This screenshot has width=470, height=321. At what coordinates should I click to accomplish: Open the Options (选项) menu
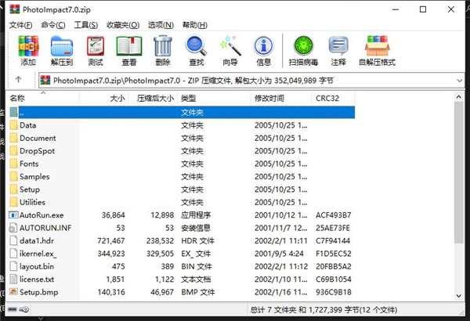(x=161, y=25)
